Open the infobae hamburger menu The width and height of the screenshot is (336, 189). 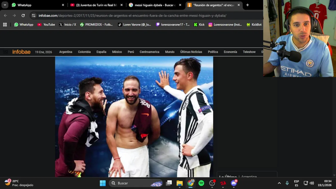(x=5, y=52)
